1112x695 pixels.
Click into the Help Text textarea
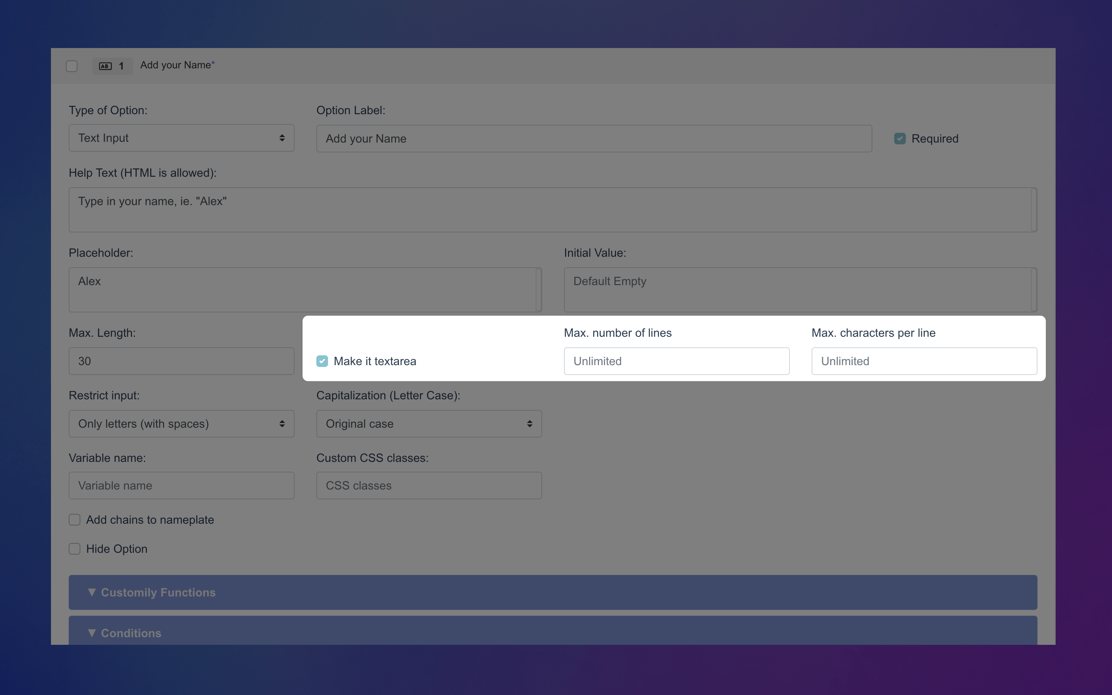(549, 209)
